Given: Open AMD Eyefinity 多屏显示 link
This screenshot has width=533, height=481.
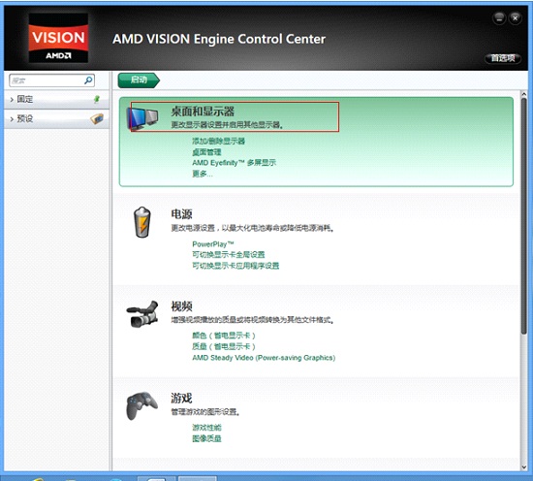Looking at the screenshot, I should (x=235, y=163).
